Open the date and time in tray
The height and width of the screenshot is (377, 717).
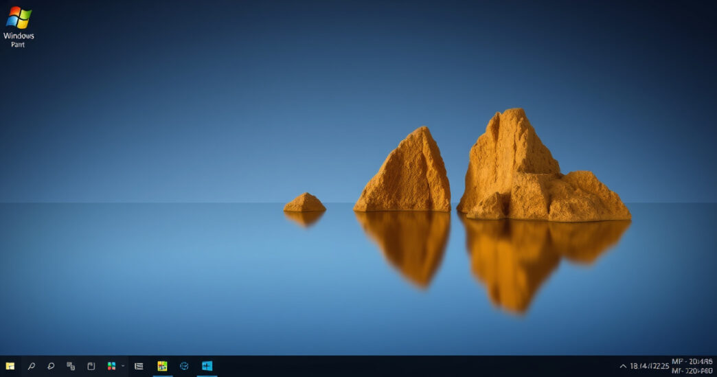pyautogui.click(x=649, y=366)
